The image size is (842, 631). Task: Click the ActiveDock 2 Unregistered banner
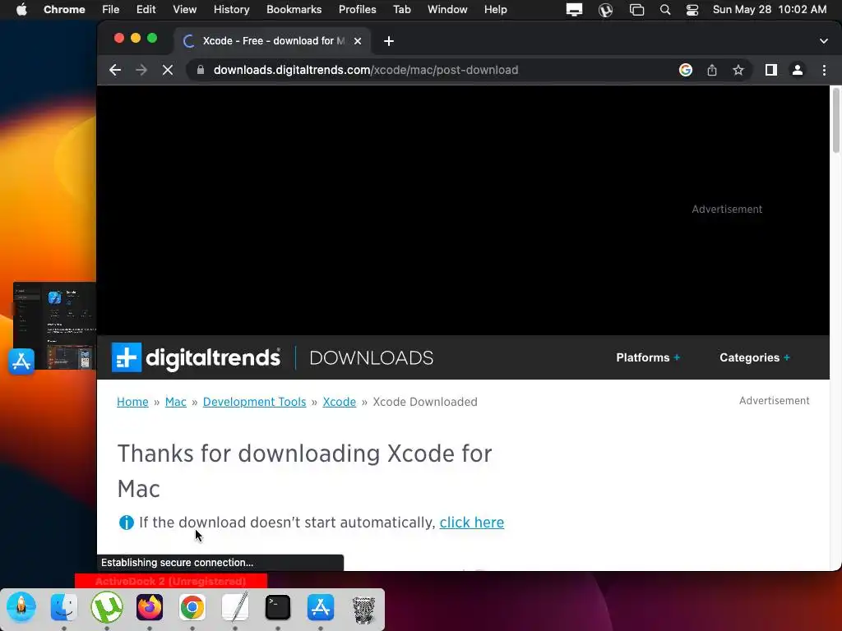pos(171,581)
